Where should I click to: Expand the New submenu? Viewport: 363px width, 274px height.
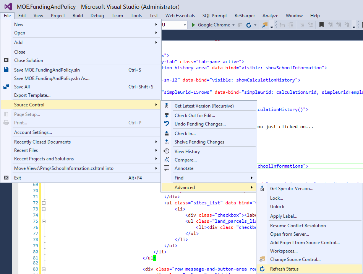156,24
